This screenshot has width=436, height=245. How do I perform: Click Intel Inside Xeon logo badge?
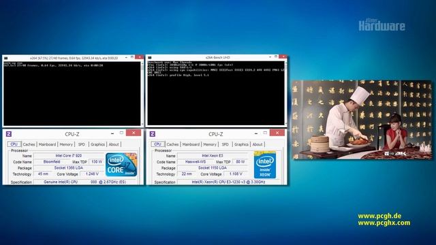(x=265, y=165)
